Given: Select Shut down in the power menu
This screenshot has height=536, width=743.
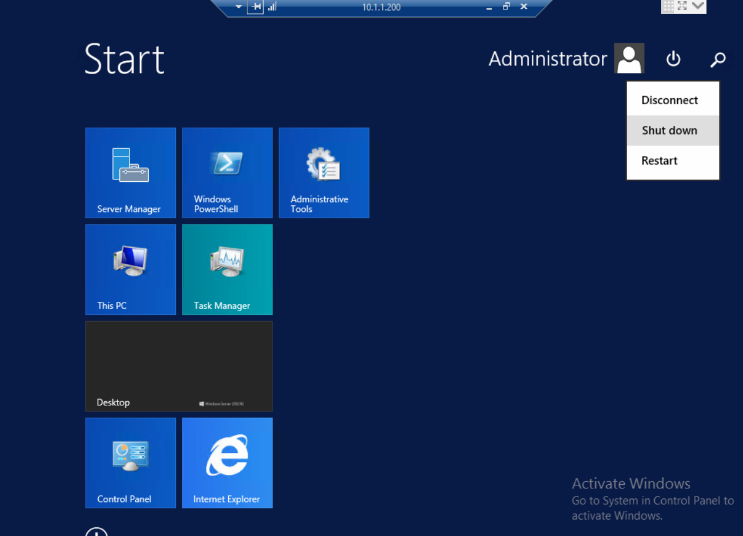Looking at the screenshot, I should click(673, 131).
